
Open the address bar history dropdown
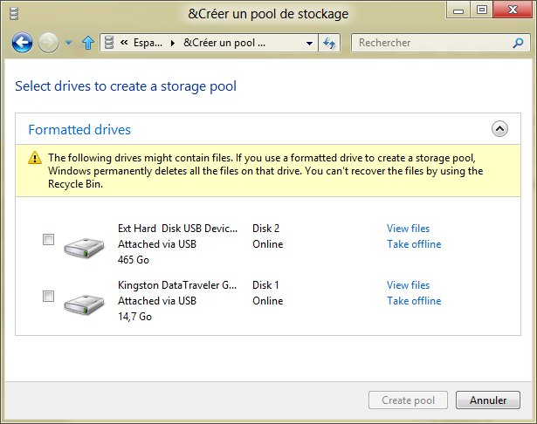311,43
